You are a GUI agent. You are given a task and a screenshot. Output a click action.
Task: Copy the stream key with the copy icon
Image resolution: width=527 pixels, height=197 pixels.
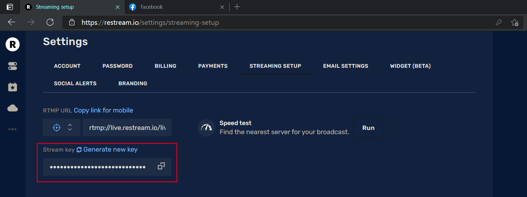[161, 166]
